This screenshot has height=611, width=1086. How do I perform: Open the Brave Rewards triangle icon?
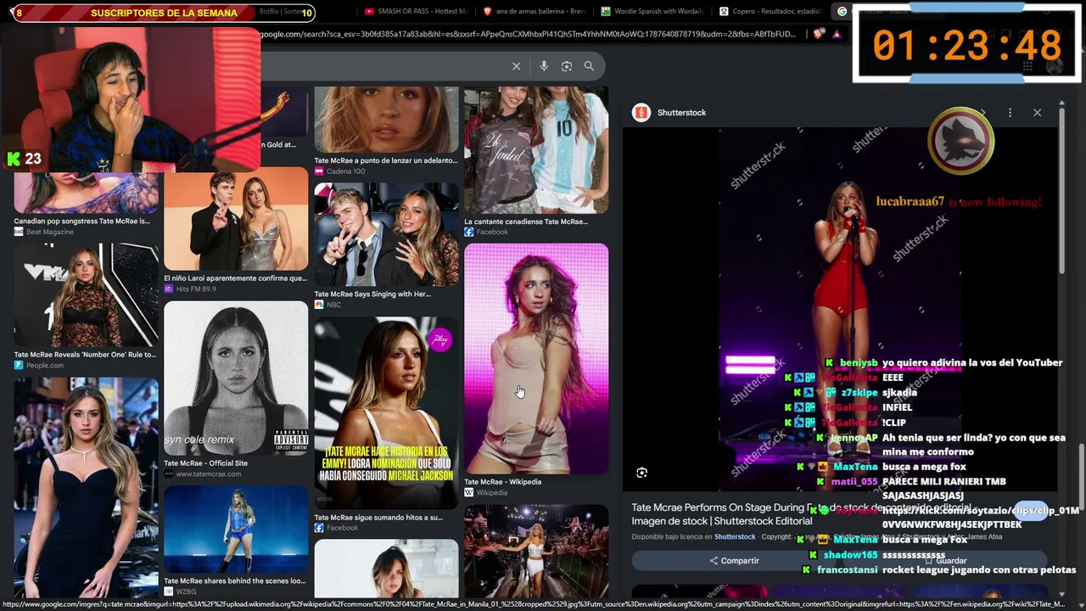pos(837,34)
